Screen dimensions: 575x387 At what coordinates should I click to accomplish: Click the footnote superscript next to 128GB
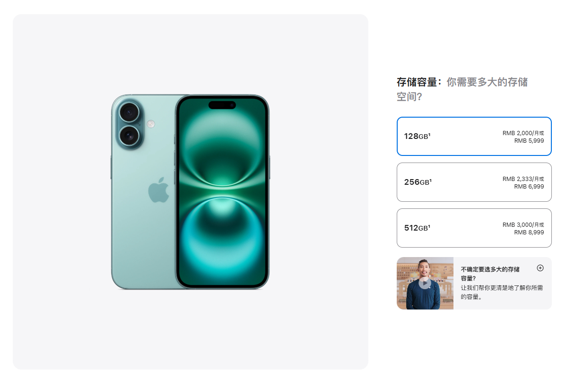429,135
